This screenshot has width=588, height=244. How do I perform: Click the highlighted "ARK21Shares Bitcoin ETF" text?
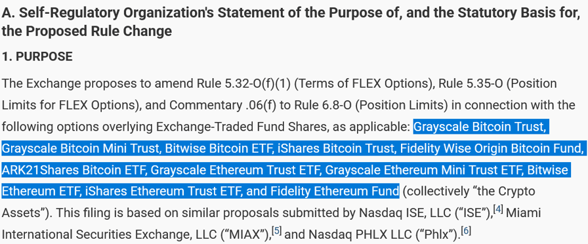(73, 171)
